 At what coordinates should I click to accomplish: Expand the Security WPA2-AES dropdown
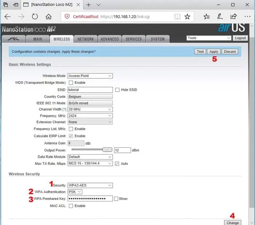pyautogui.click(x=90, y=185)
